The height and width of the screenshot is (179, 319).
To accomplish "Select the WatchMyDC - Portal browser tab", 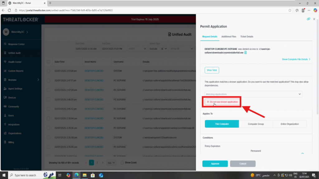I will tap(27, 3).
